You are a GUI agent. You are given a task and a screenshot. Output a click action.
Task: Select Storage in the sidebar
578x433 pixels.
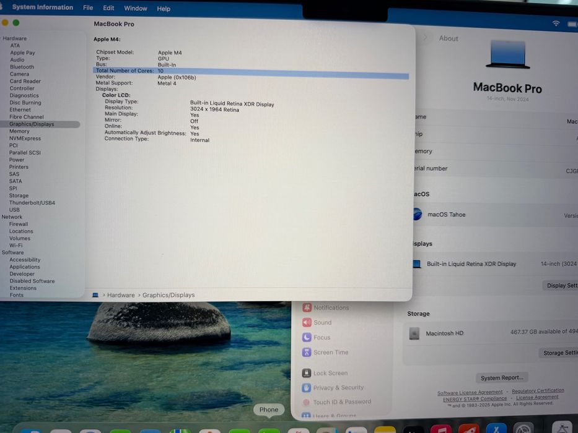[x=19, y=195]
